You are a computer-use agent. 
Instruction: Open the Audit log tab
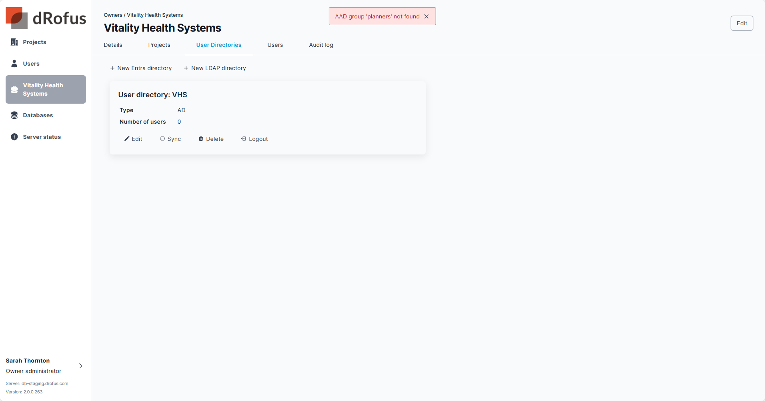(321, 45)
